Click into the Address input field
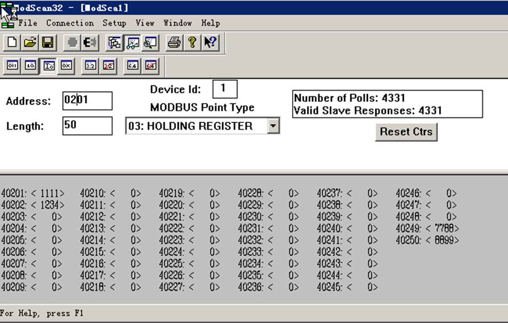This screenshot has width=508, height=323. [x=88, y=101]
